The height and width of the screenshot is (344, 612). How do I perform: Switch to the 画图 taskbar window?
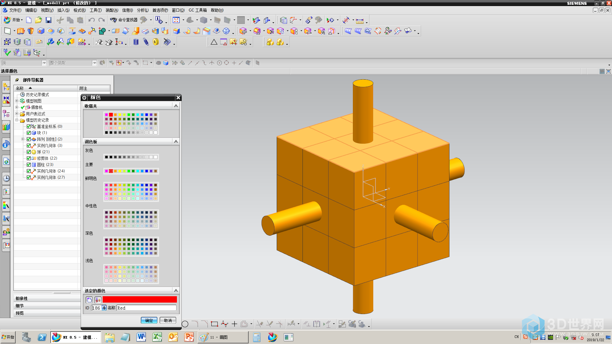click(223, 337)
